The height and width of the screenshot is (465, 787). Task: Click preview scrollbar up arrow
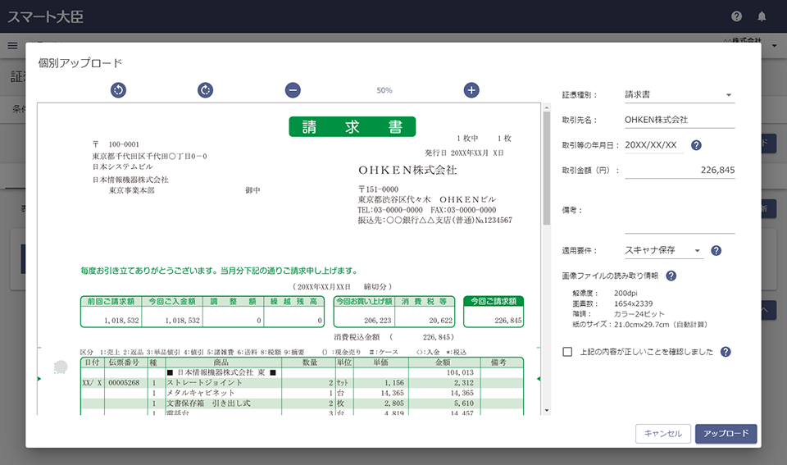pyautogui.click(x=547, y=108)
